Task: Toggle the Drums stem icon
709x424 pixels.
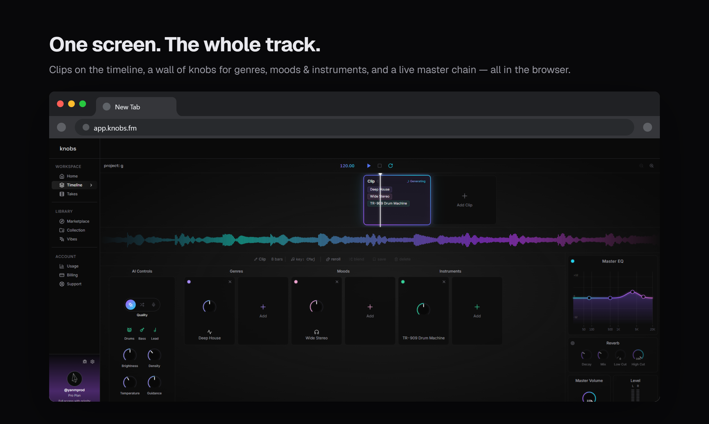Action: 129,330
